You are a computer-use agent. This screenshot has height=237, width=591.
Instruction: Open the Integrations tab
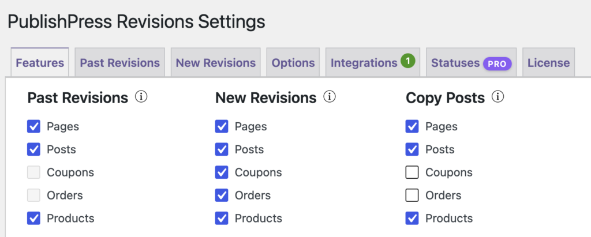click(373, 62)
